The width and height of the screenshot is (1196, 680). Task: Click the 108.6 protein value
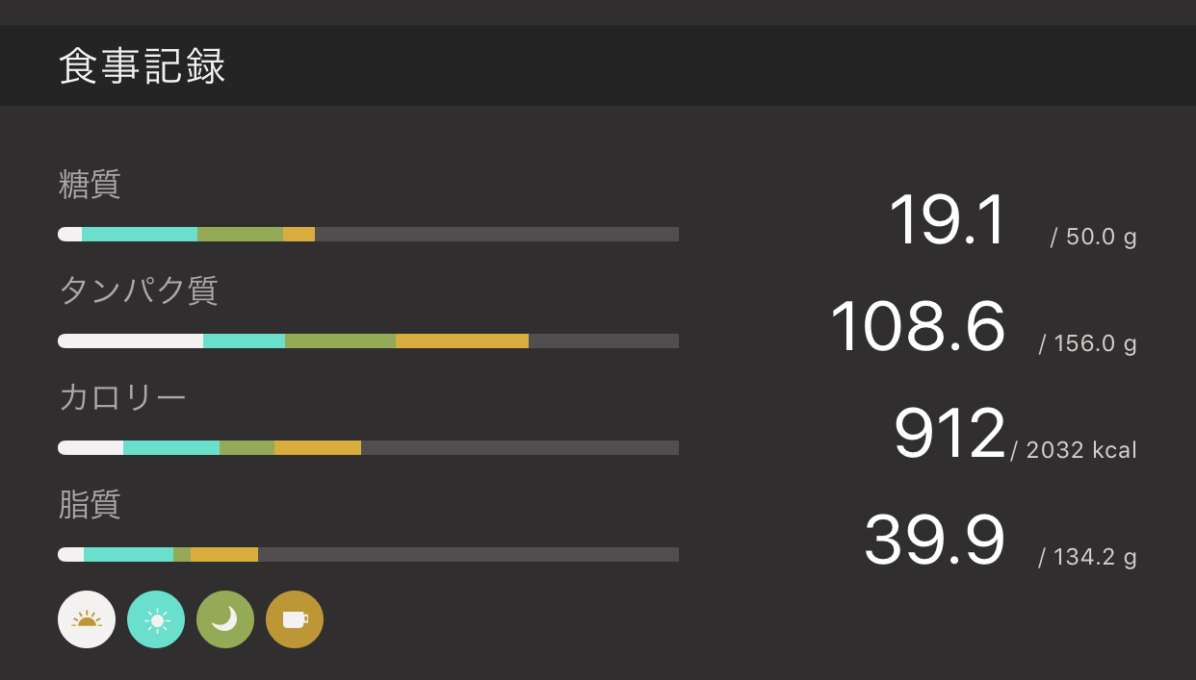(918, 327)
